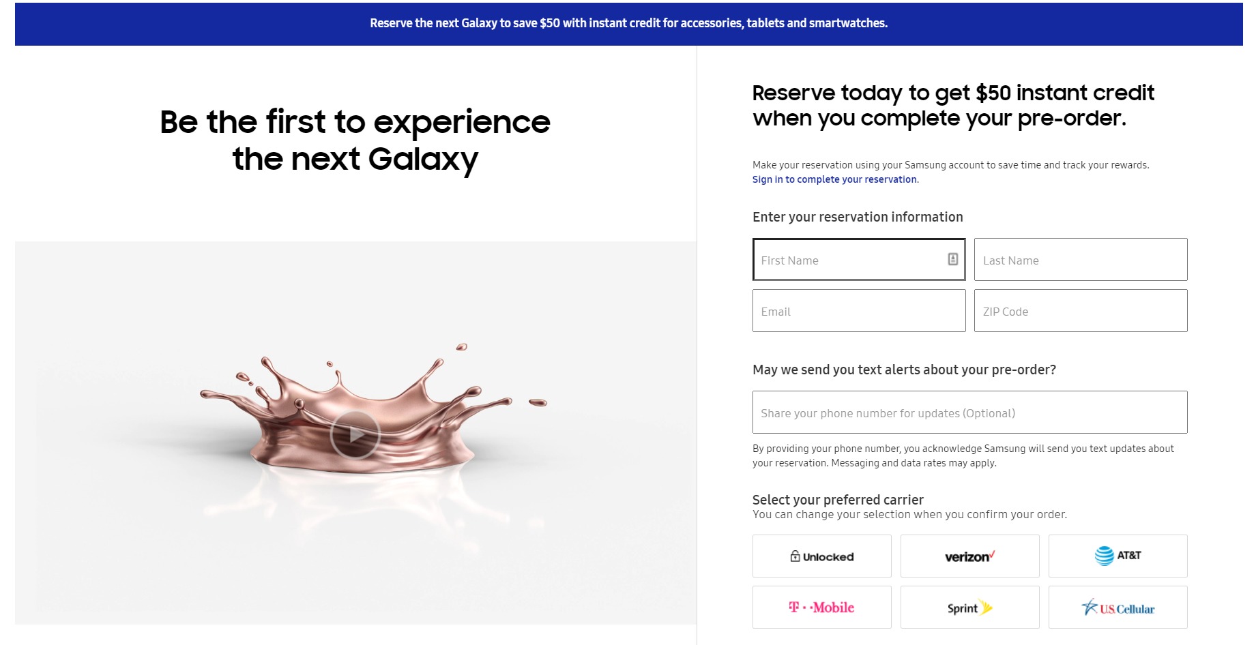This screenshot has height=645, width=1256.
Task: Click the autofill contact icon in First Name
Action: coord(952,259)
